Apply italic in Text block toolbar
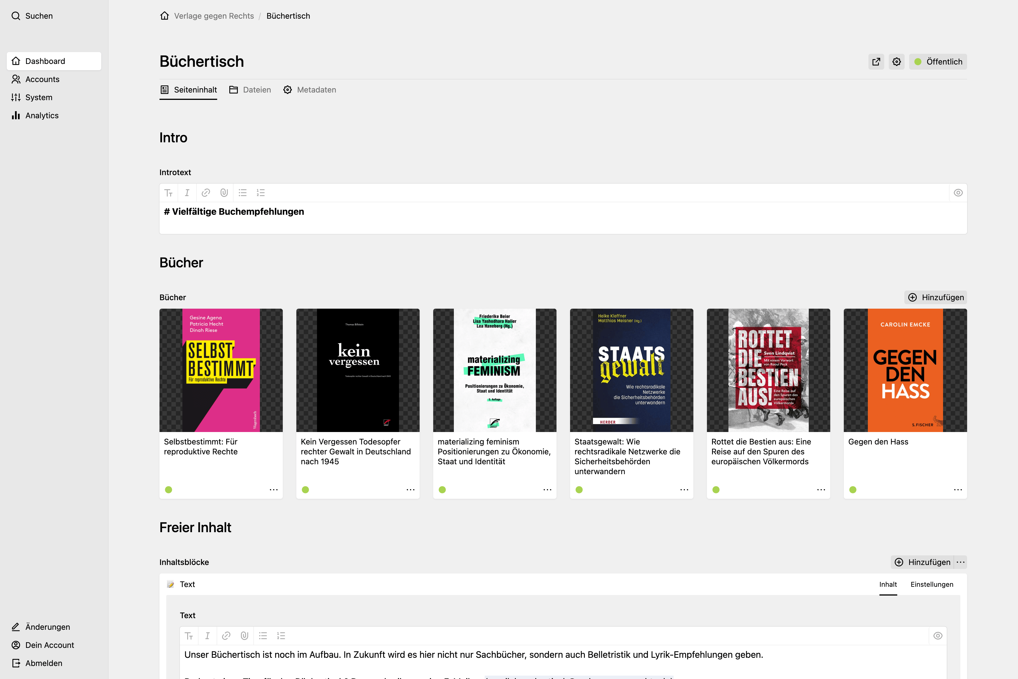The image size is (1018, 679). [207, 636]
